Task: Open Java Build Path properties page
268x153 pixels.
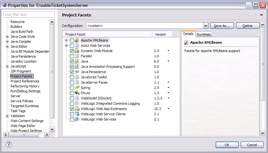Action: [22, 32]
